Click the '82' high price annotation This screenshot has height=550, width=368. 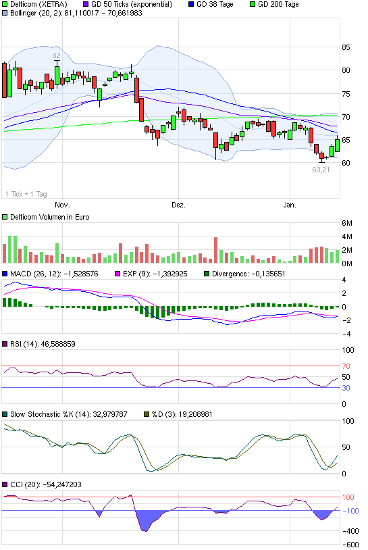56,55
